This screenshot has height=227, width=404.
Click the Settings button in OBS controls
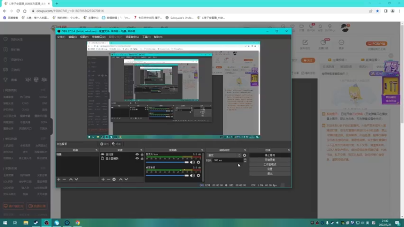pyautogui.click(x=270, y=169)
